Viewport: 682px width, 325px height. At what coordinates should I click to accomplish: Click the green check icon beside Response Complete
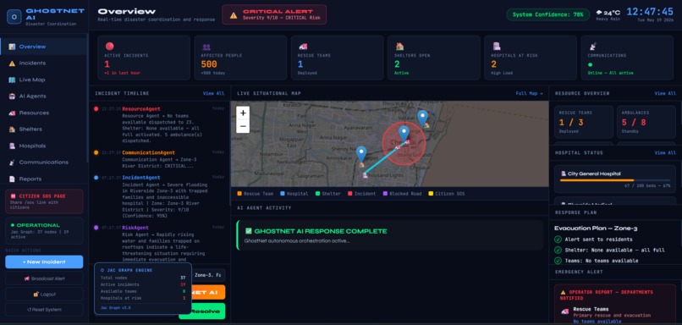coord(249,231)
